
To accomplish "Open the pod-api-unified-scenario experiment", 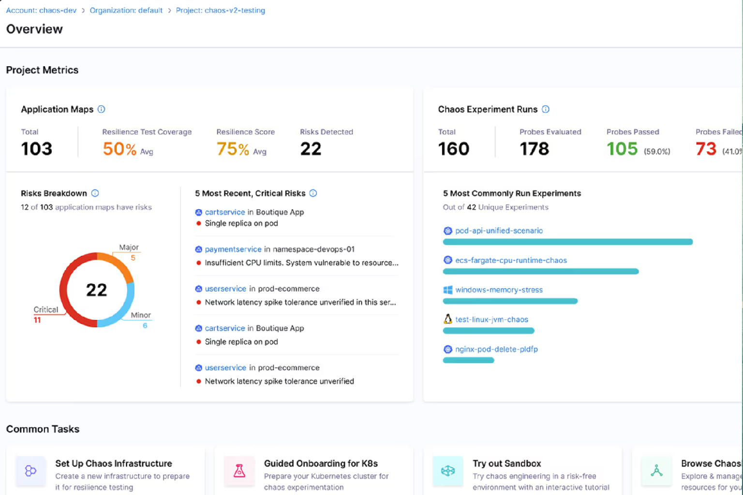I will (498, 231).
